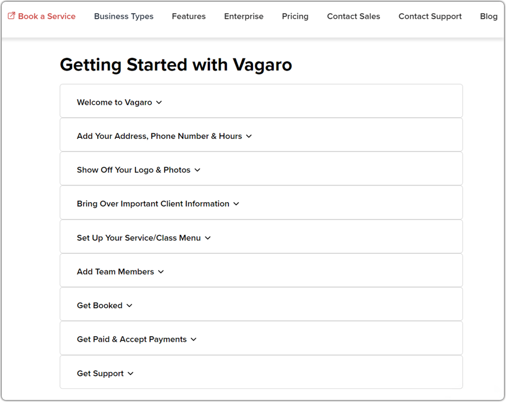Expand the Get Support chevron

[130, 374]
